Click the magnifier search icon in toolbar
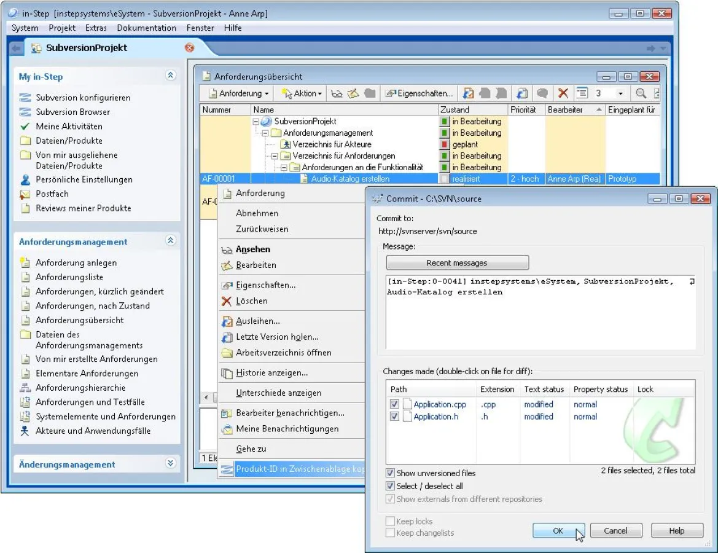The width and height of the screenshot is (718, 553). click(641, 93)
